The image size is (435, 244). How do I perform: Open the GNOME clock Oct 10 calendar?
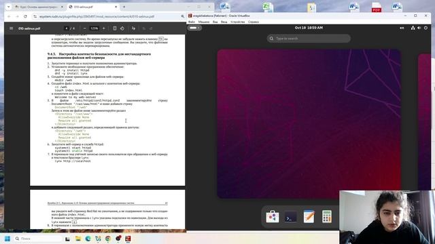pos(309,28)
